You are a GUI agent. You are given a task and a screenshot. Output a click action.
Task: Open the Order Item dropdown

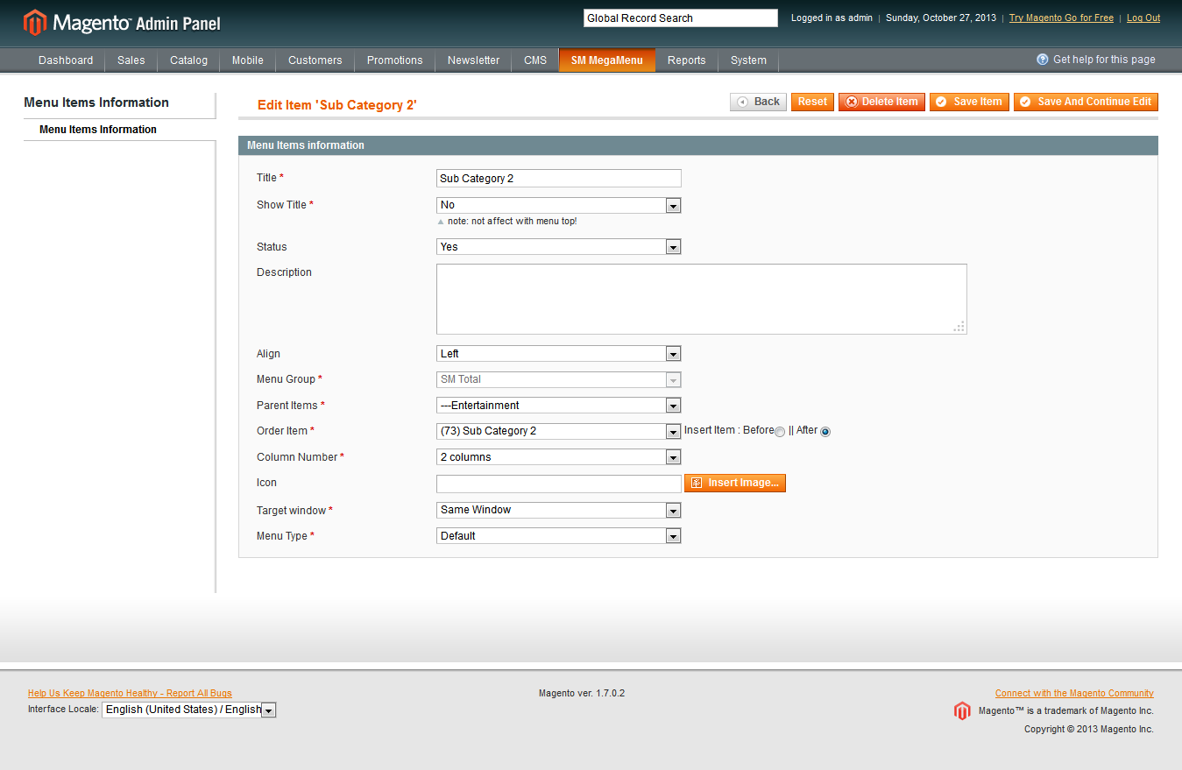pyautogui.click(x=559, y=431)
